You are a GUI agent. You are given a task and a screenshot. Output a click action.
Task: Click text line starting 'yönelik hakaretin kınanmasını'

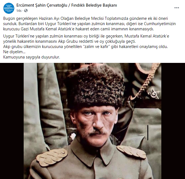(69, 41)
